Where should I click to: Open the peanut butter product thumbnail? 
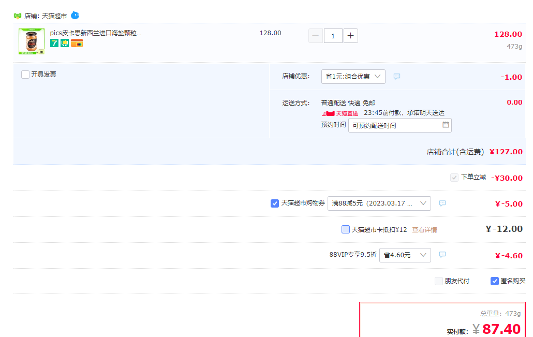(32, 41)
